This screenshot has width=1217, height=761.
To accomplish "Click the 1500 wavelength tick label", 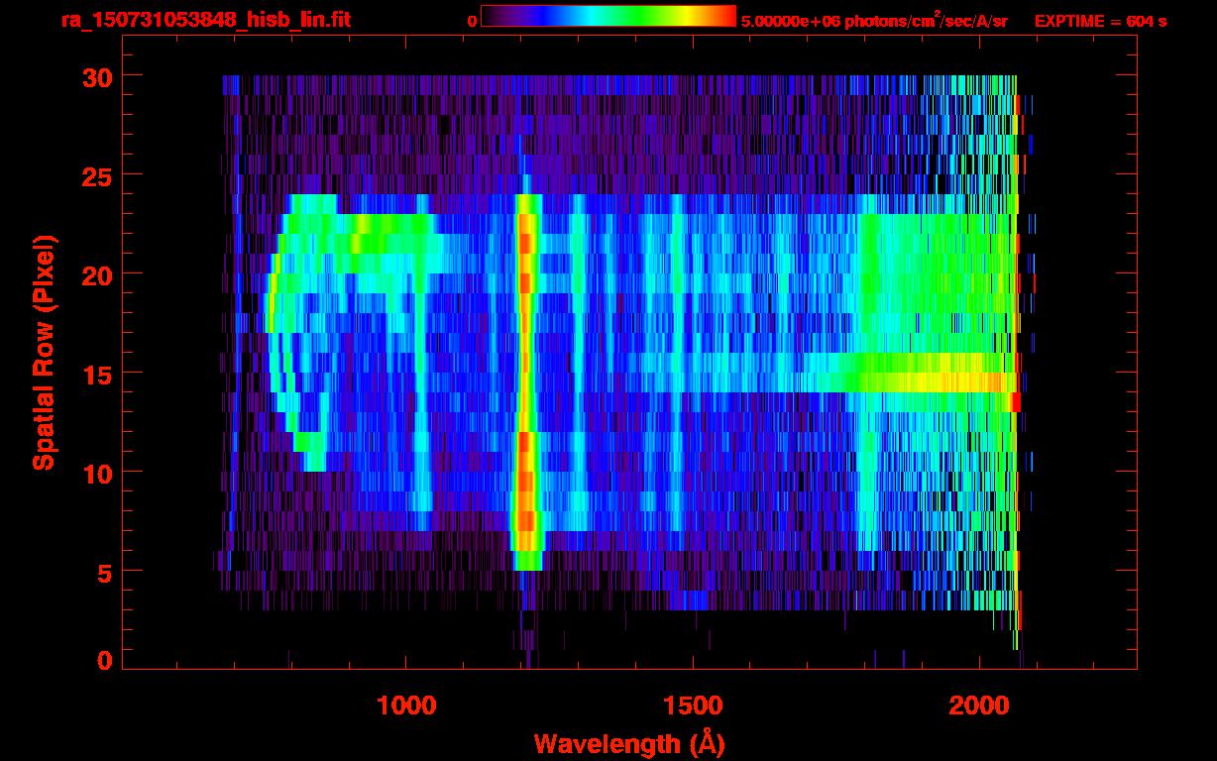I will (x=693, y=706).
